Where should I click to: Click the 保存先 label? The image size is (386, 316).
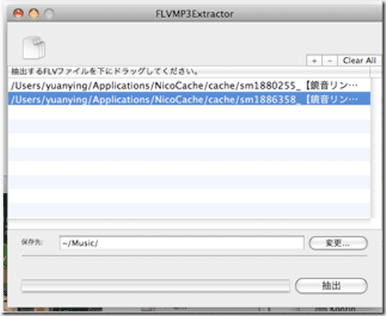point(32,243)
